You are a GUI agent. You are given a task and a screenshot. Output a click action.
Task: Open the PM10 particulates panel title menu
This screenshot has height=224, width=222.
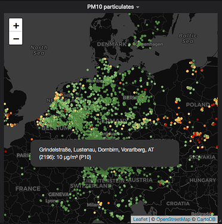pos(110,7)
